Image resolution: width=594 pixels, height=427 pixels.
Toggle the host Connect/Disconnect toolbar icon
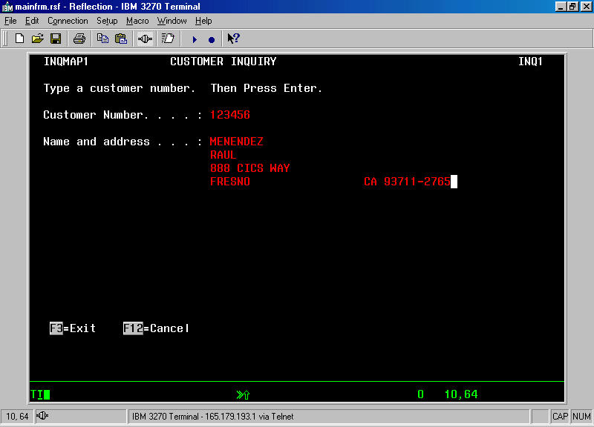coord(145,39)
